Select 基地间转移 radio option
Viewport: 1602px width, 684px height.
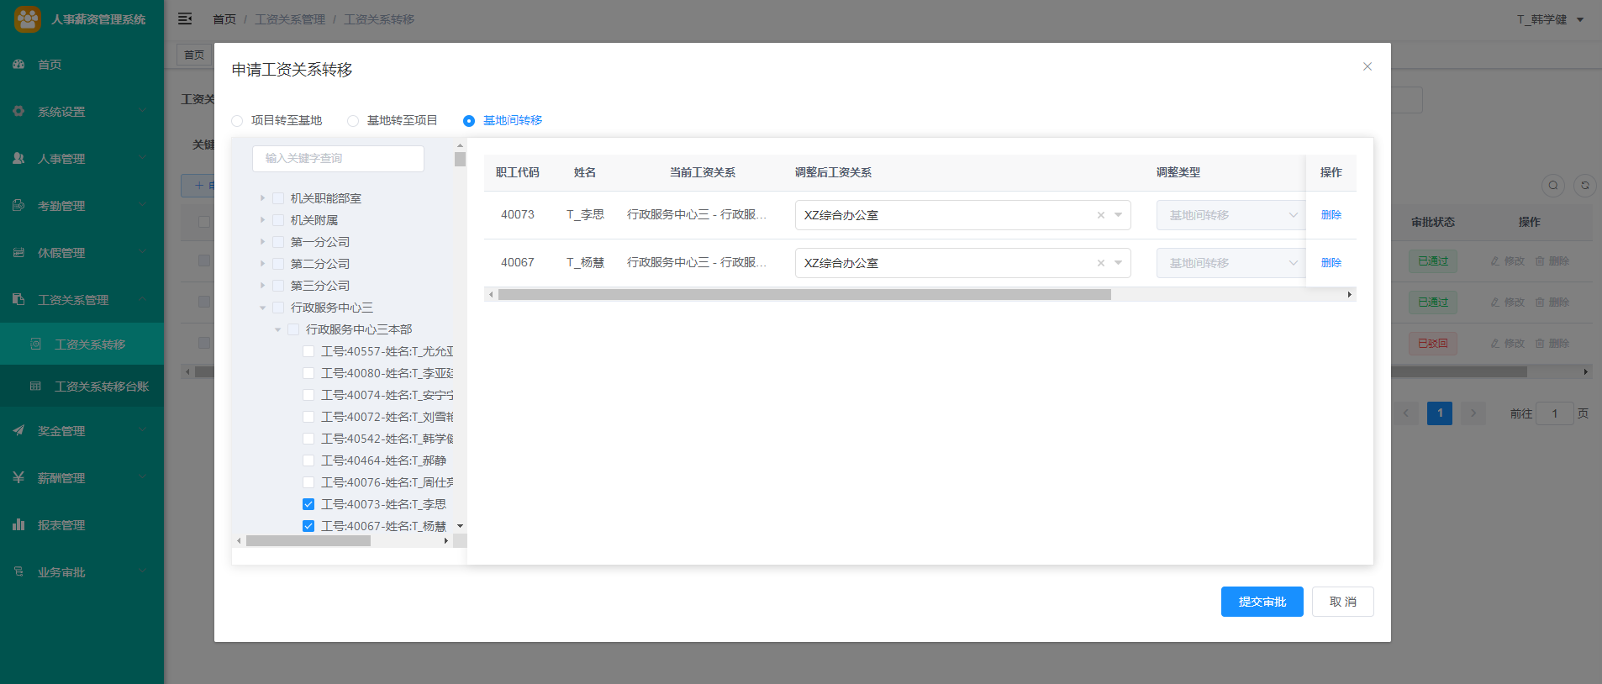[469, 121]
